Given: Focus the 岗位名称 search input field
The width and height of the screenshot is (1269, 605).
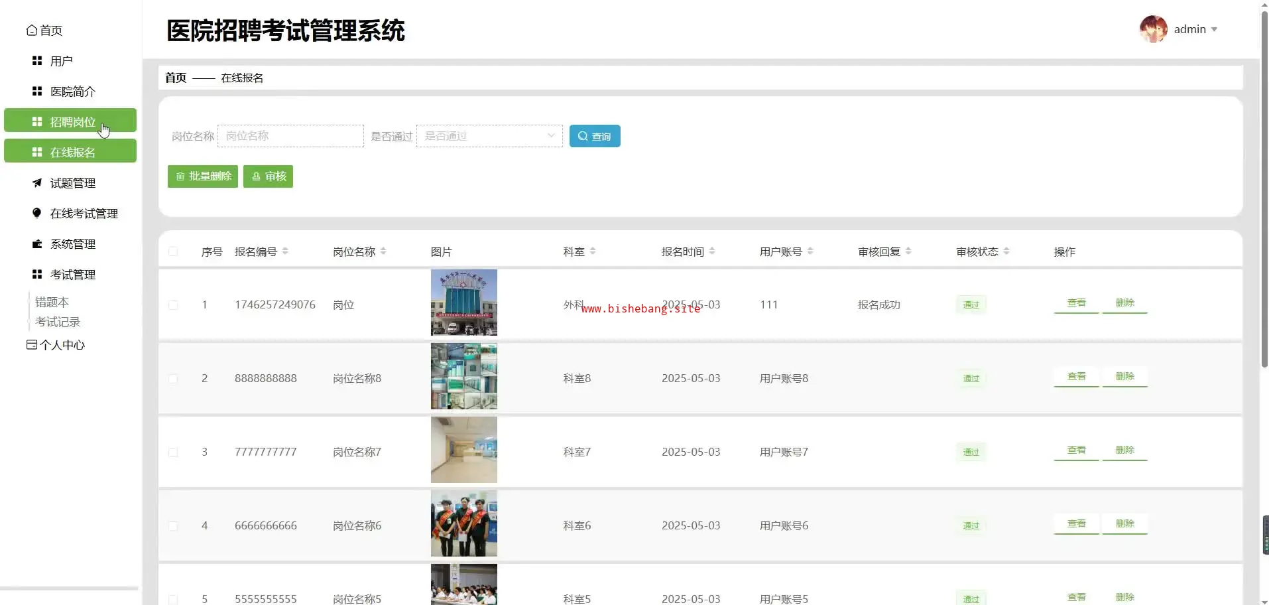Looking at the screenshot, I should 290,136.
